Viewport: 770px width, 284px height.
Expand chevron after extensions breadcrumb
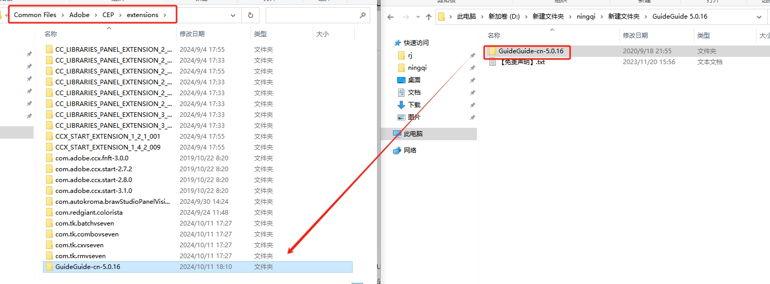click(x=165, y=15)
